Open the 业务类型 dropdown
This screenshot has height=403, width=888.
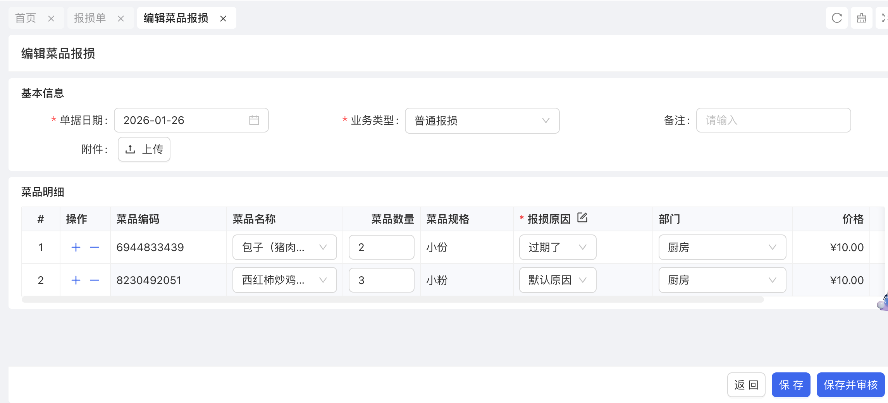(x=482, y=121)
